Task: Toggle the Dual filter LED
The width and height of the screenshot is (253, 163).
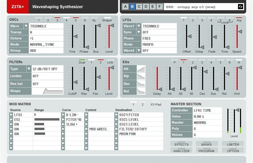Action: pos(82,60)
